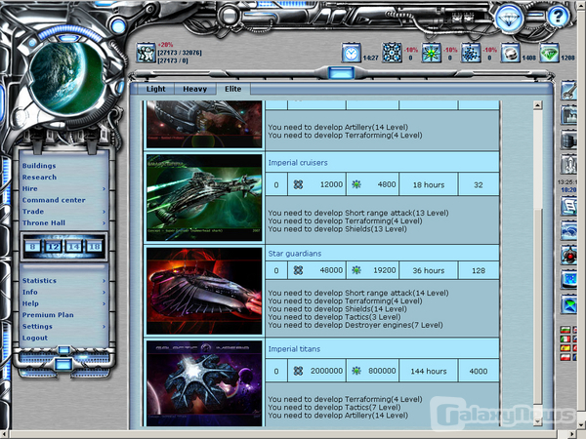
Task: Choose font size 18 option
Action: click(x=94, y=247)
